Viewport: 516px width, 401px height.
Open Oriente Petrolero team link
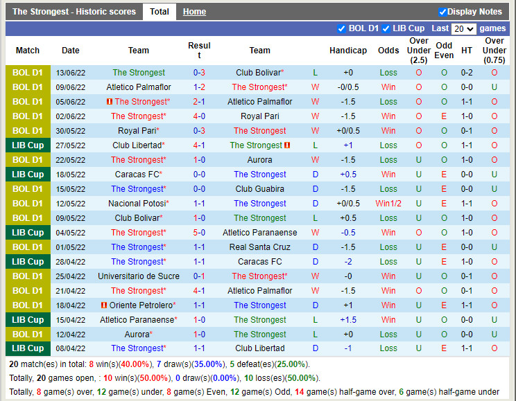click(142, 305)
